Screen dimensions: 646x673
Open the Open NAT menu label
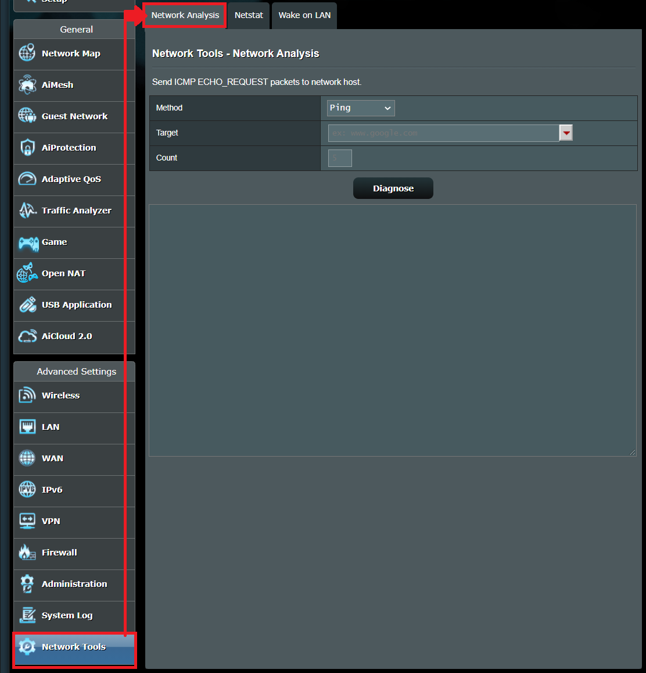(63, 273)
